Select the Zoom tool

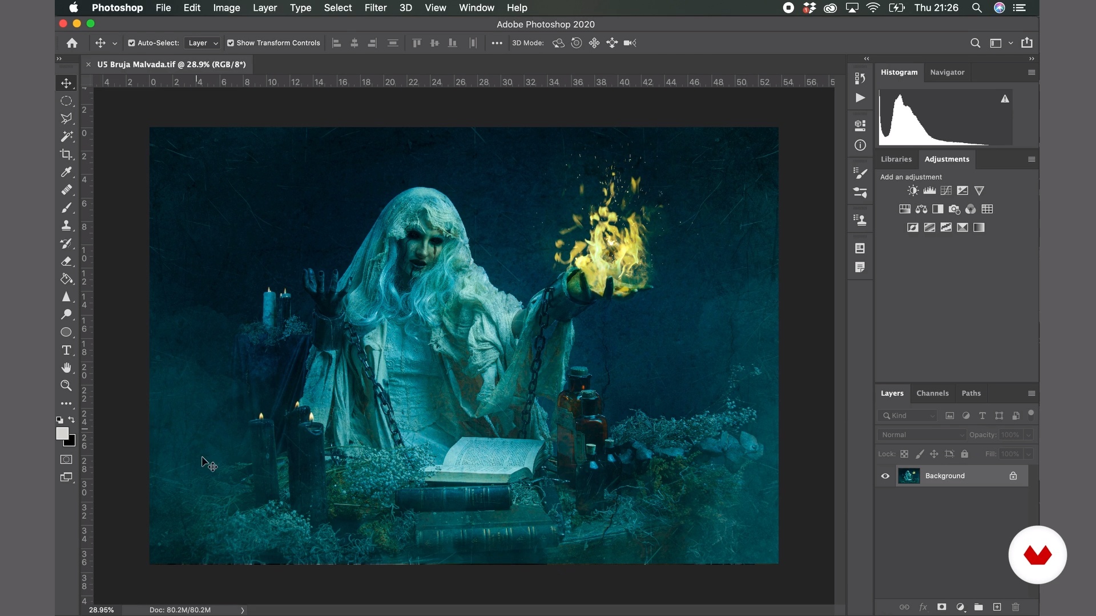coord(66,386)
